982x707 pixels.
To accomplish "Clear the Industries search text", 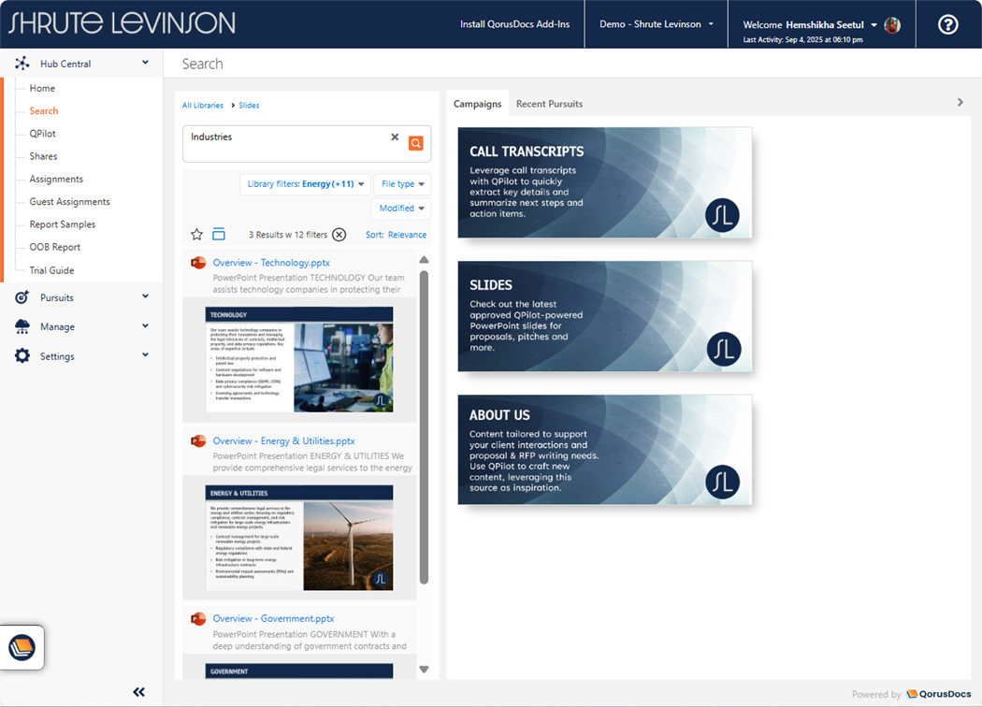I will tap(395, 137).
